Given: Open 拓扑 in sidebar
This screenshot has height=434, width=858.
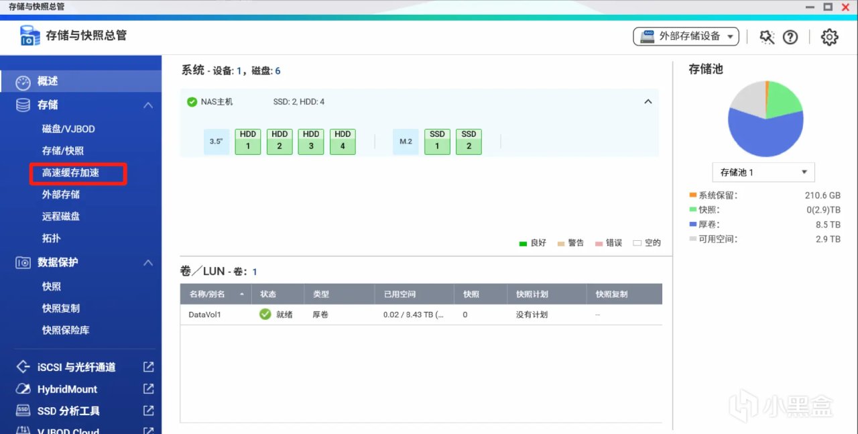Looking at the screenshot, I should pos(52,238).
